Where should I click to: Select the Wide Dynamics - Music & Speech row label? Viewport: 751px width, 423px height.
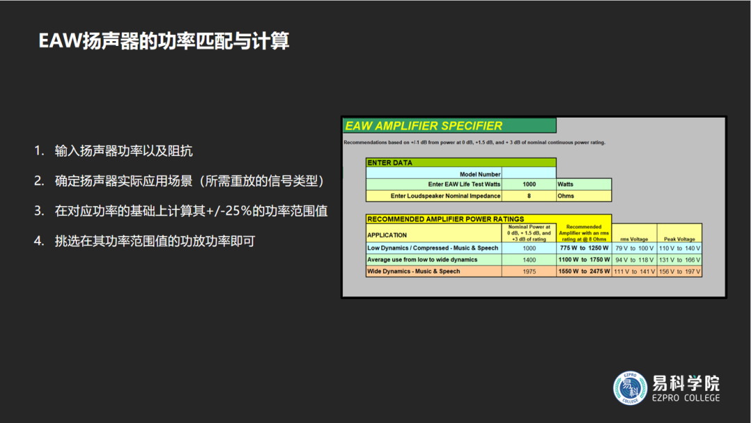[x=414, y=271]
